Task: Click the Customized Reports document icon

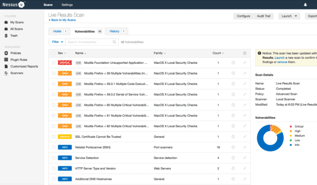Action: click(6, 66)
